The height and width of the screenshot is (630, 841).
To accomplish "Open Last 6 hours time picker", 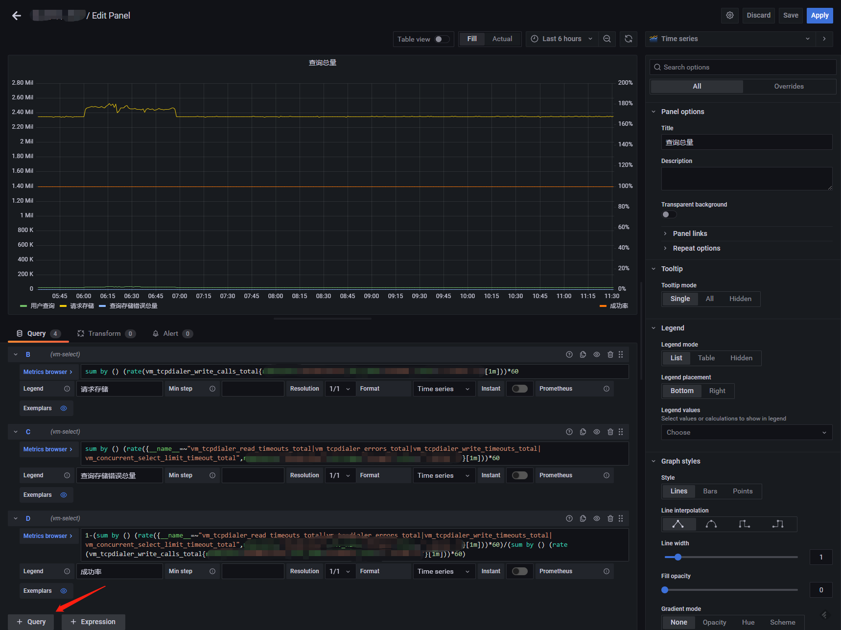I will [561, 39].
